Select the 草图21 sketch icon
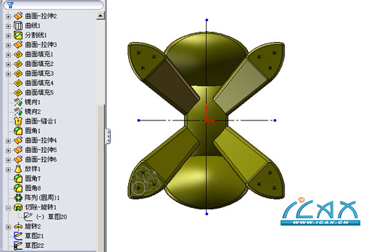The width and height of the screenshot is (379, 252). (x=18, y=235)
